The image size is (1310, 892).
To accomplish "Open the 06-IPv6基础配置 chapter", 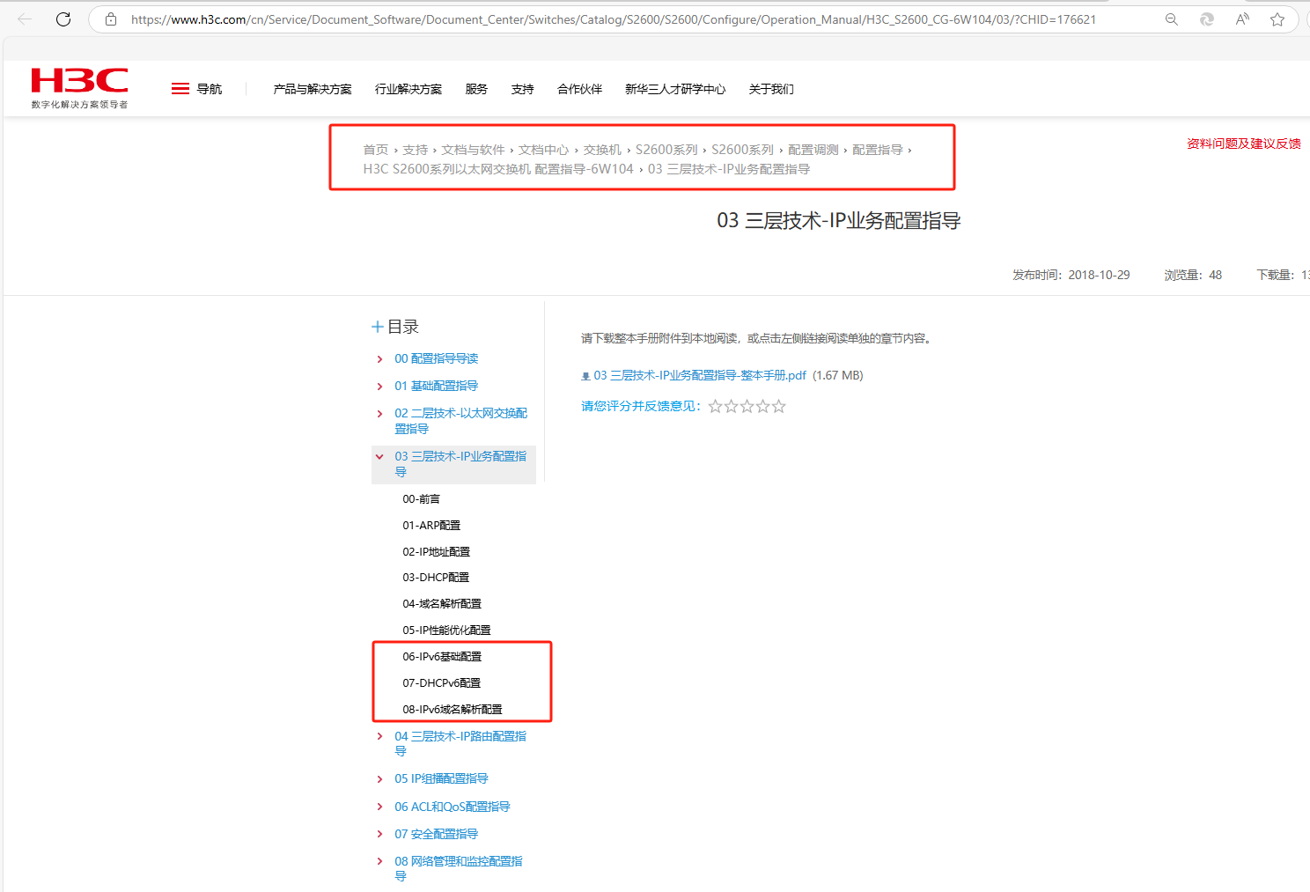I will click(442, 657).
